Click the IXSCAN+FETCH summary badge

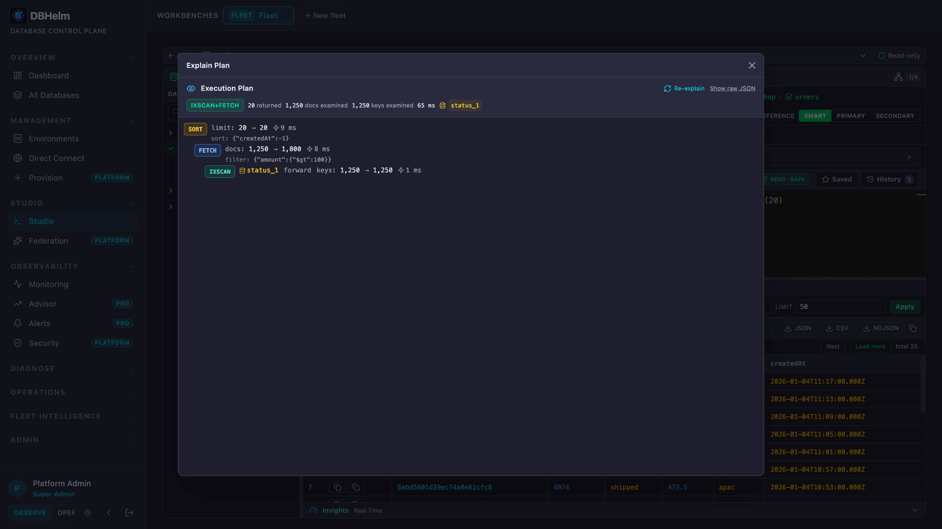(215, 106)
